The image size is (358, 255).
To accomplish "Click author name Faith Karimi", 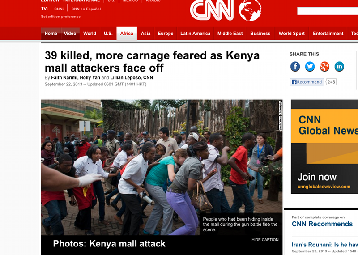I will [x=64, y=78].
